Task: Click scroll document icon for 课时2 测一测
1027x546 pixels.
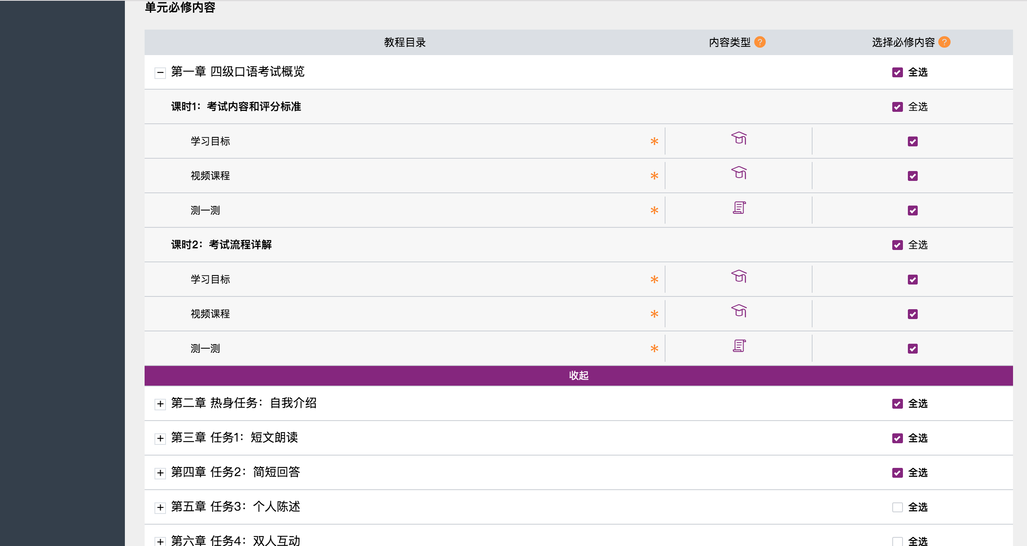Action: (x=739, y=346)
